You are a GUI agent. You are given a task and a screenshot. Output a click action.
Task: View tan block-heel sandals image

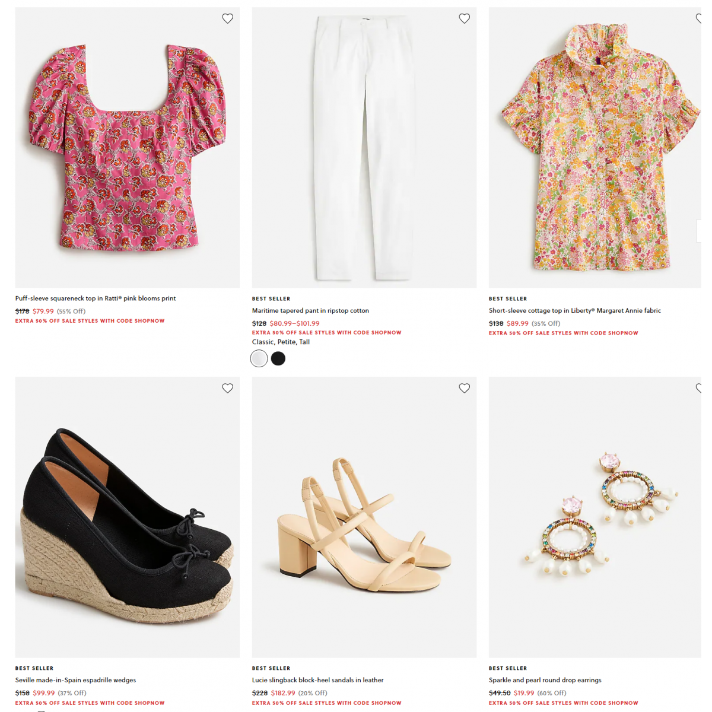tap(364, 517)
